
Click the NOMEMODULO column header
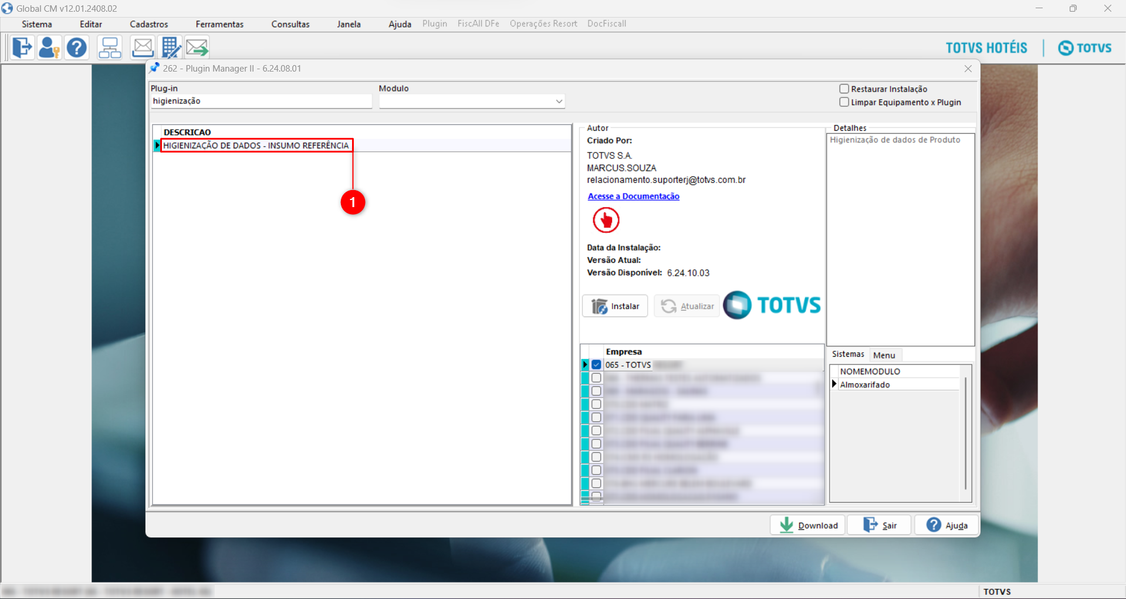pos(870,371)
